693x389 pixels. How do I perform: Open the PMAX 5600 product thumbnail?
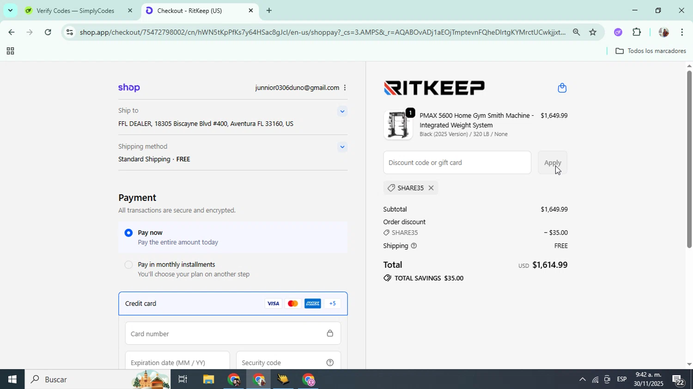pyautogui.click(x=398, y=125)
